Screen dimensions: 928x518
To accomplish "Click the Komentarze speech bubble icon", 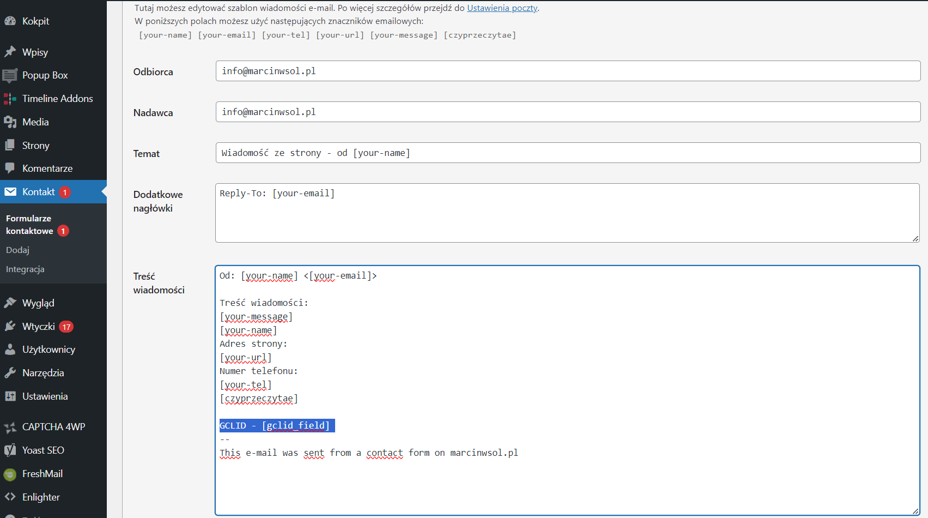I will point(10,168).
